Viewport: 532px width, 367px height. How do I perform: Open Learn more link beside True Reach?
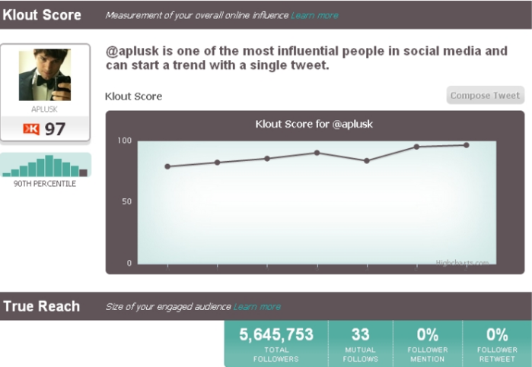(257, 307)
